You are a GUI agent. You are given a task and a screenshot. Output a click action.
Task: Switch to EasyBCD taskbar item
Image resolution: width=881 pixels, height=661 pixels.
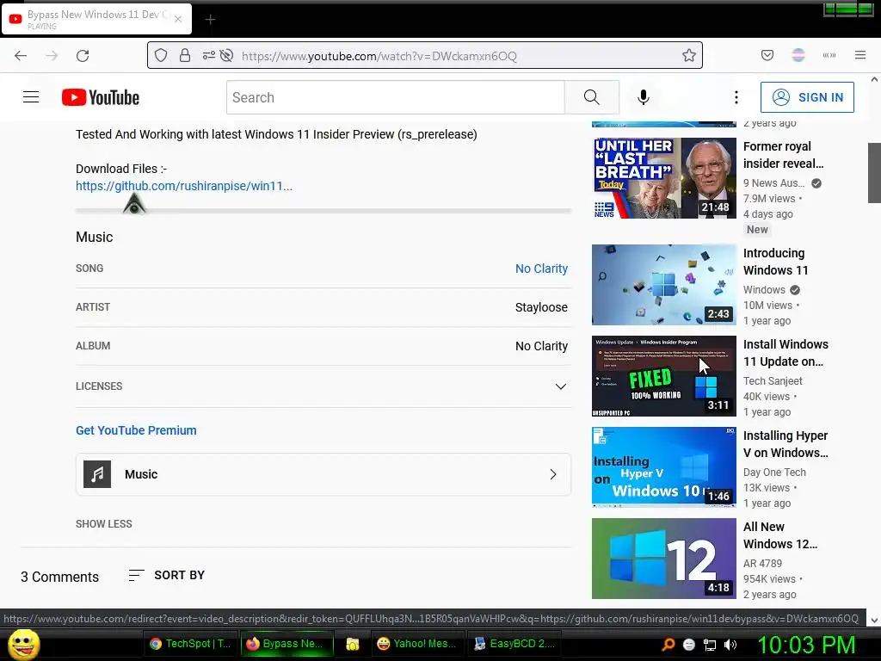tap(515, 644)
